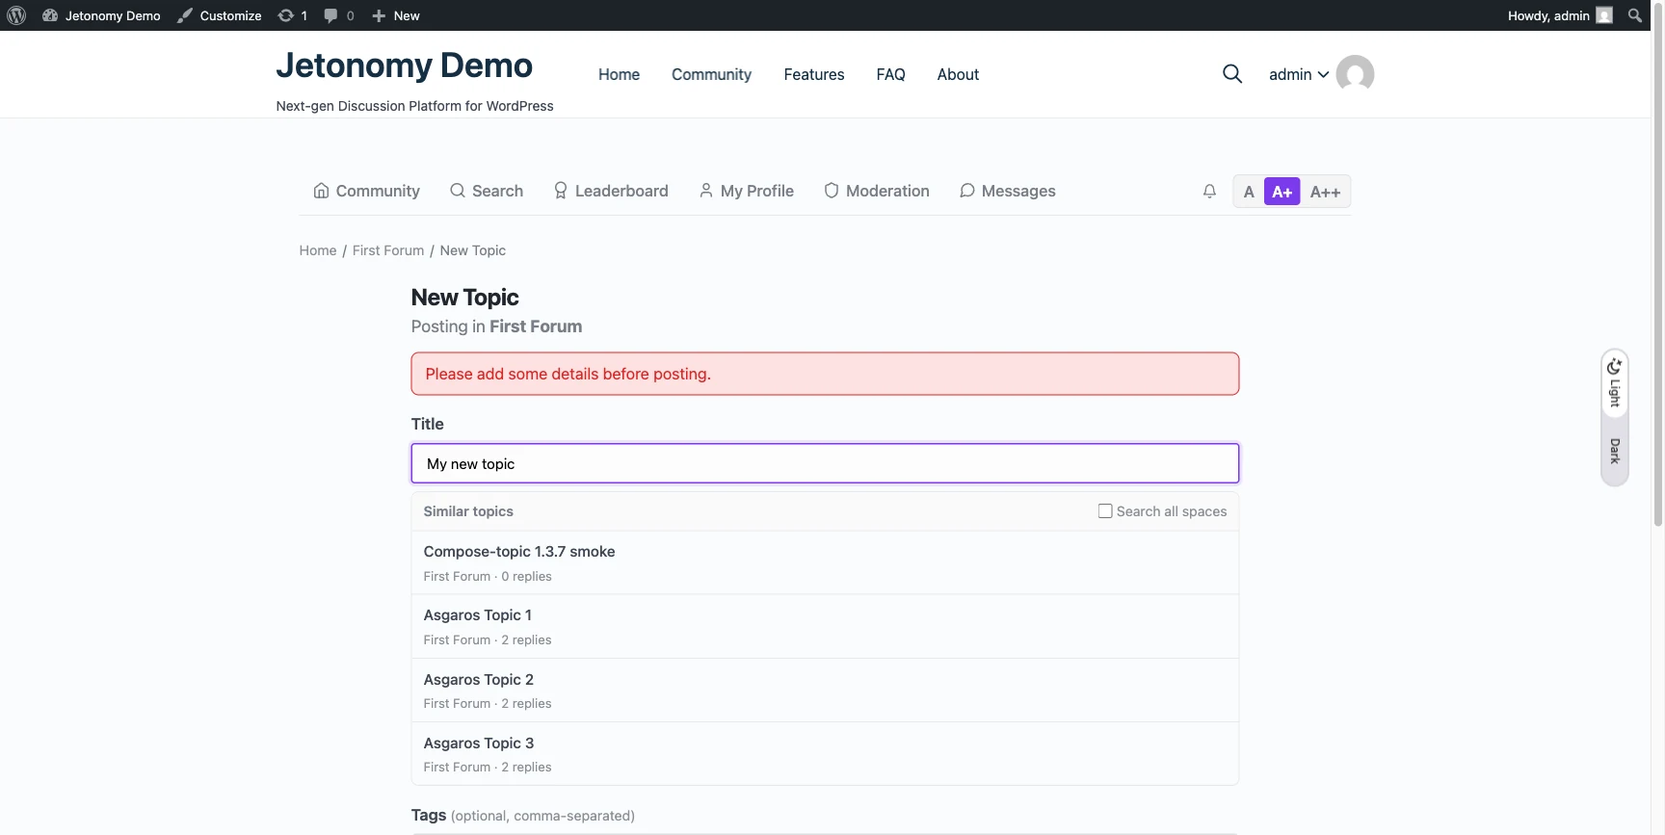Open the forum Search tab
1665x835 pixels.
coord(487,191)
